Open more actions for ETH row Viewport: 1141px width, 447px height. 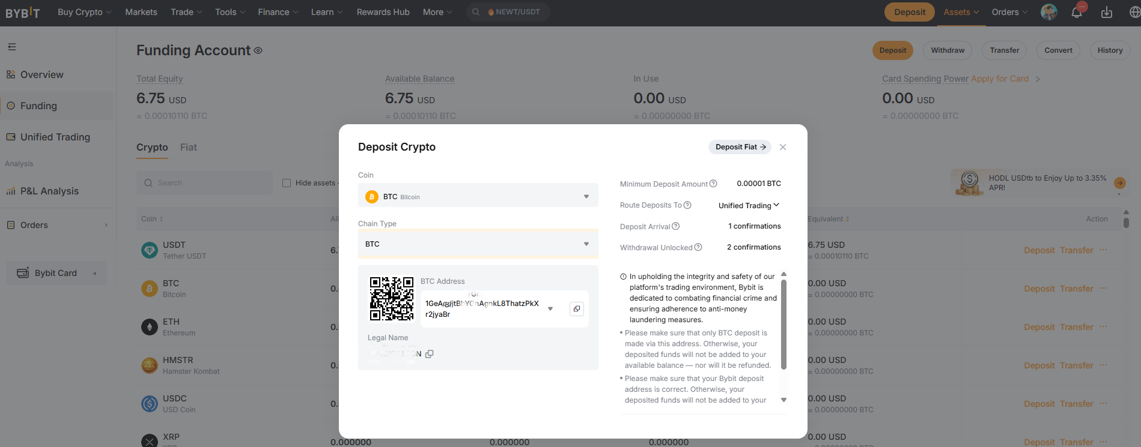tap(1103, 327)
